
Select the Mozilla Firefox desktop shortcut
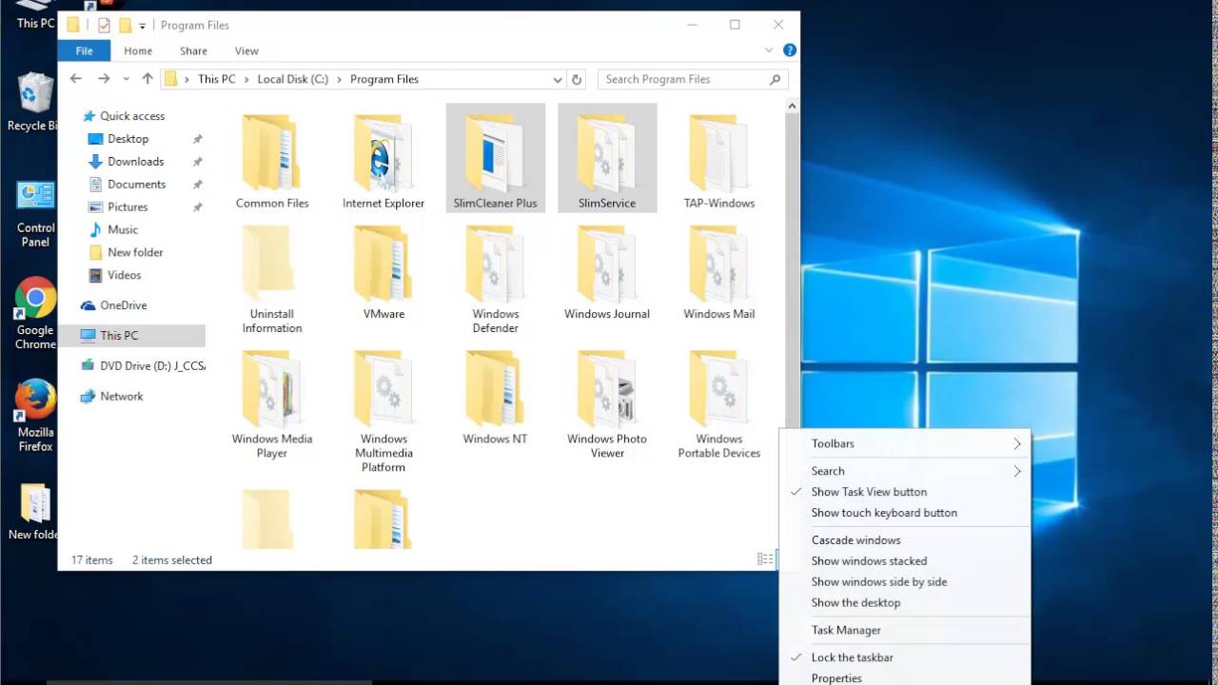click(x=35, y=416)
